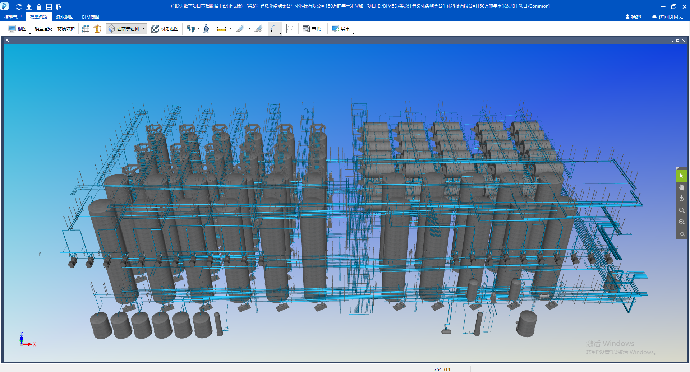
Task: Click 访问BIM云 cloud link
Action: [668, 17]
